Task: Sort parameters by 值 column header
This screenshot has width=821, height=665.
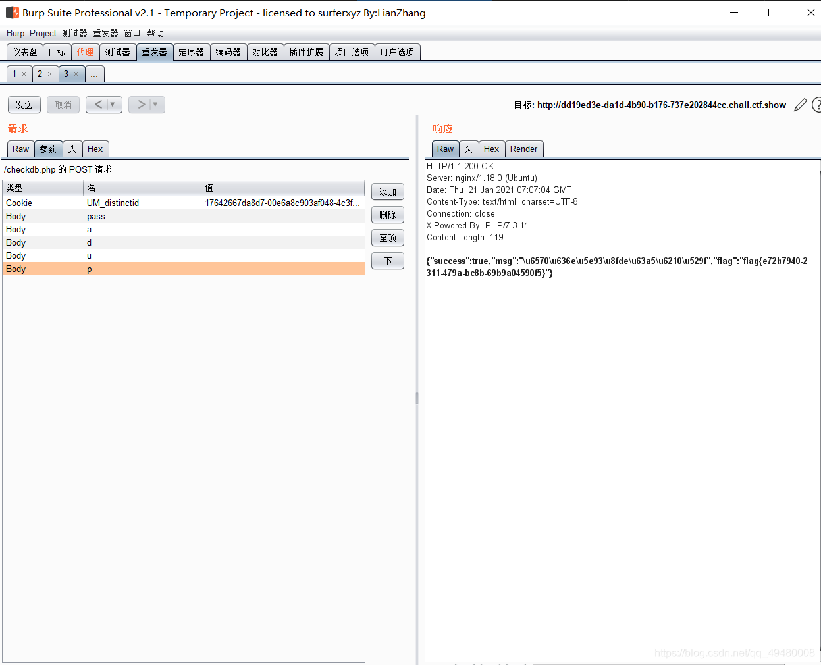Action: pyautogui.click(x=283, y=188)
